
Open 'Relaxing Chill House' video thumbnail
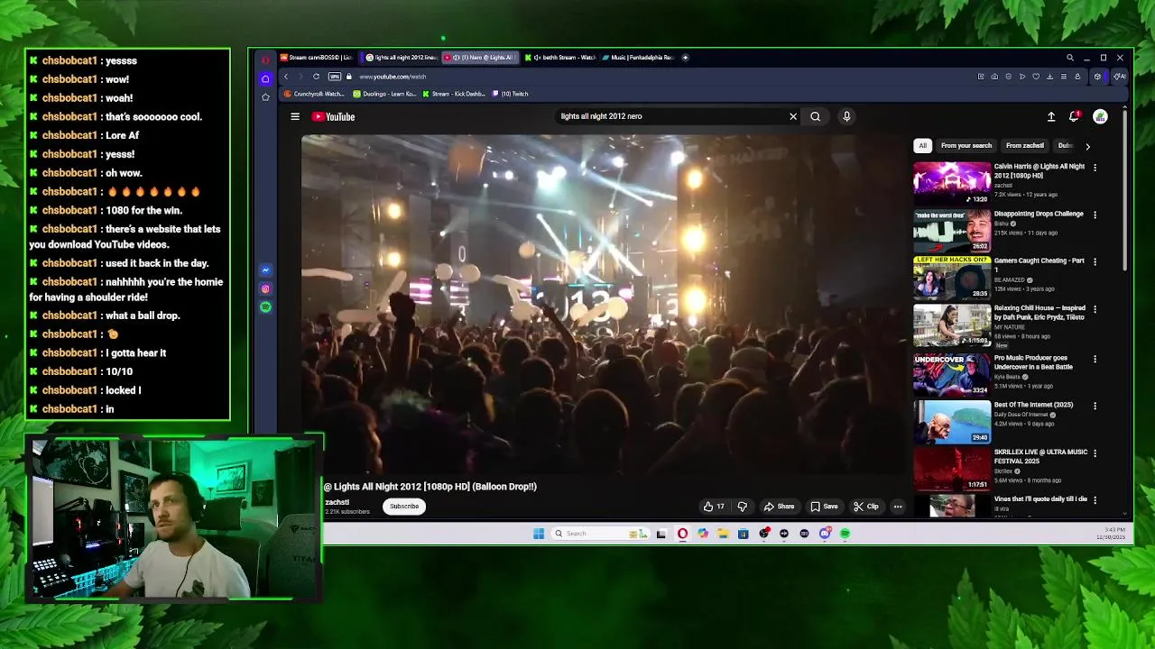[952, 325]
